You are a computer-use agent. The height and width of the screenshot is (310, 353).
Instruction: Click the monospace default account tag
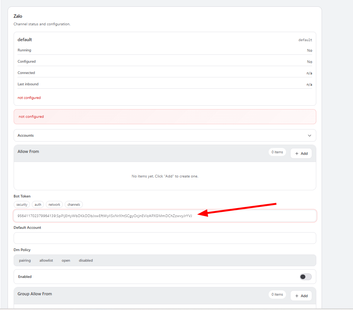(305, 40)
